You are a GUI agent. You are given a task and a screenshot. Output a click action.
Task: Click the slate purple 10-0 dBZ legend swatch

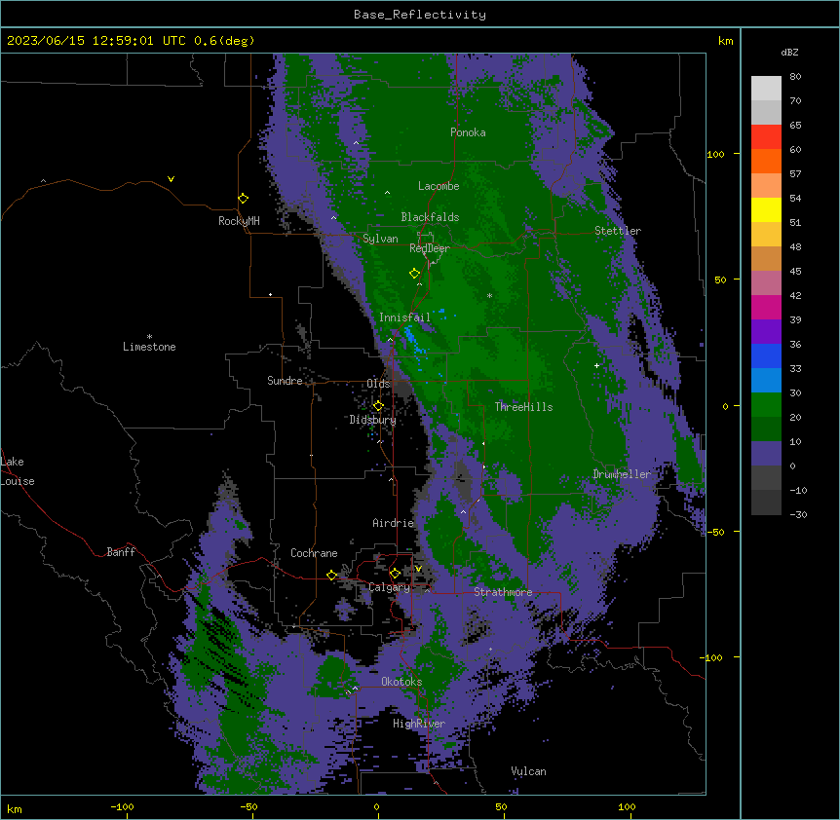click(766, 454)
